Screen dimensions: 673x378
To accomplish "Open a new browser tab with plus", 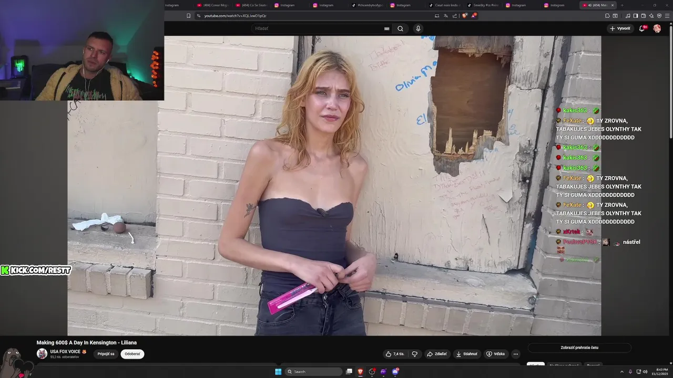I will pos(622,5).
